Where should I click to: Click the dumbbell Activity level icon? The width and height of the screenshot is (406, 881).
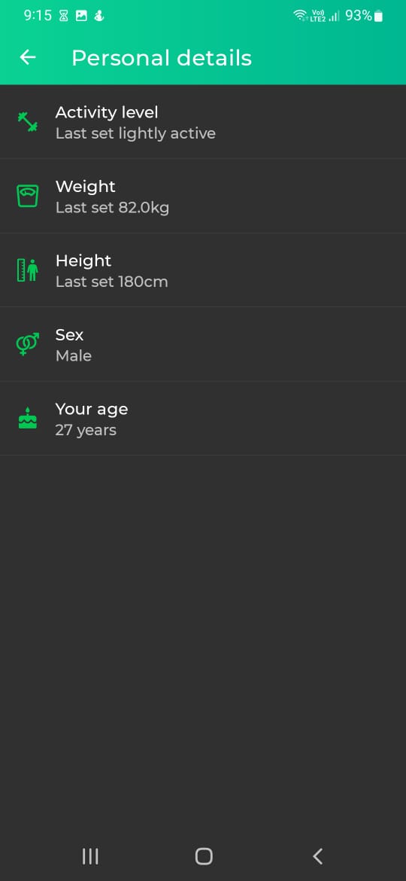[28, 122]
